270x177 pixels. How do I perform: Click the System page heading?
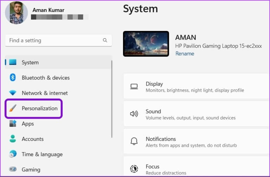coord(141,9)
